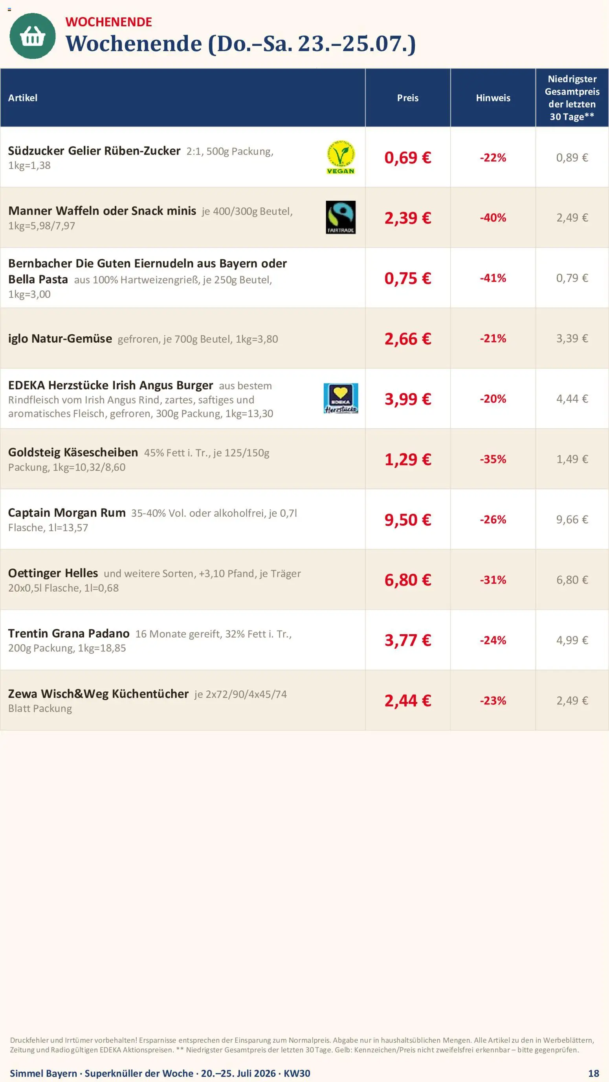Select the Preis column header
This screenshot has height=1082, width=609.
[x=408, y=98]
